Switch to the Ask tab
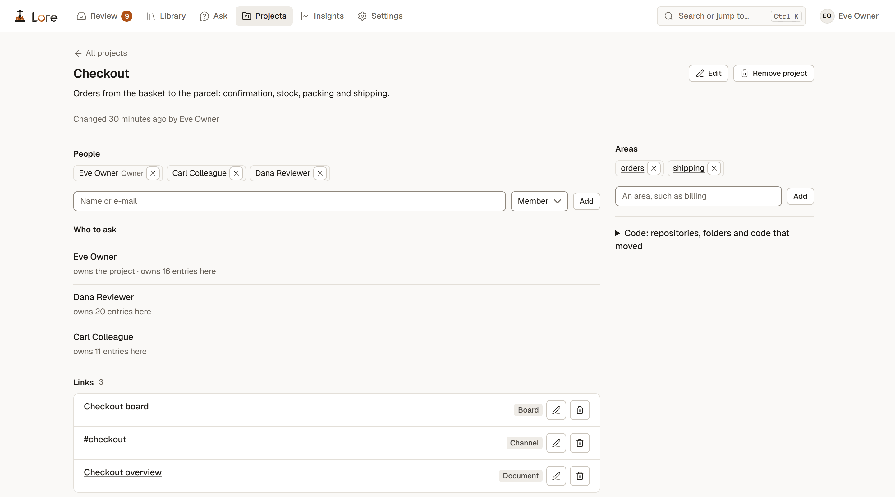This screenshot has height=497, width=895. click(x=213, y=16)
